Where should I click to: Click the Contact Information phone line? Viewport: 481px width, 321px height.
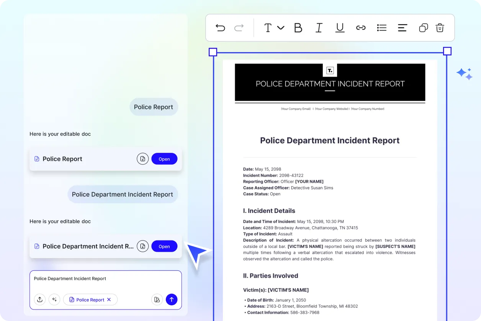point(282,313)
